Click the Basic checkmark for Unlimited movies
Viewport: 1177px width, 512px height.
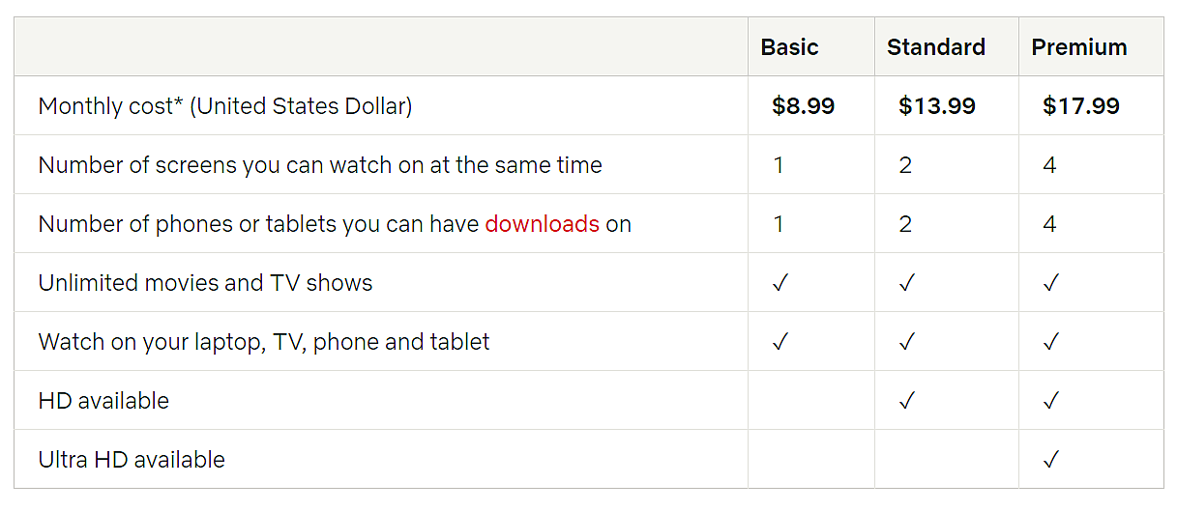(780, 283)
